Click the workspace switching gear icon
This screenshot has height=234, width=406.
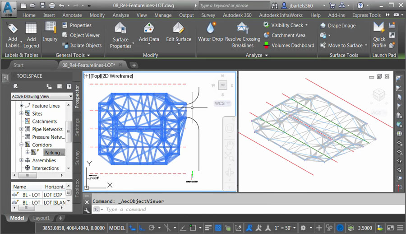coord(303,228)
